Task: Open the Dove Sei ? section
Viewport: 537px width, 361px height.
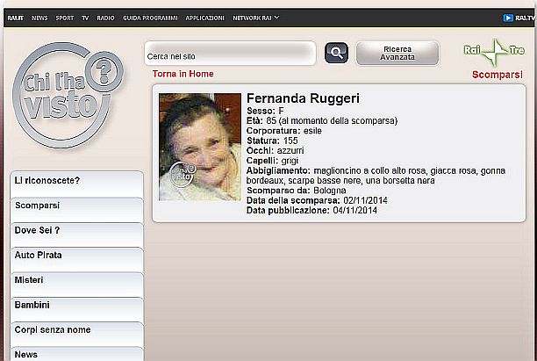Action: [x=77, y=235]
